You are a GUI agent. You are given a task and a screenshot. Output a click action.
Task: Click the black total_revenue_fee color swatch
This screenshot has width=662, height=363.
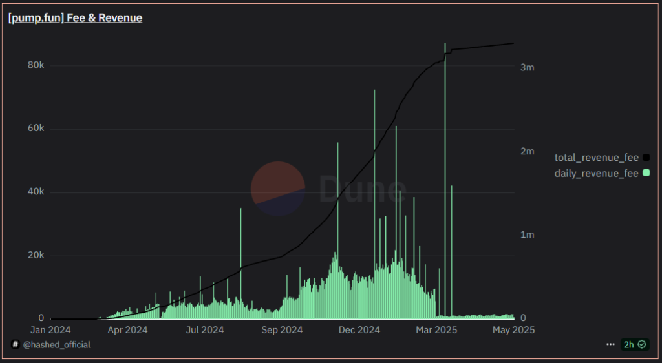[646, 157]
